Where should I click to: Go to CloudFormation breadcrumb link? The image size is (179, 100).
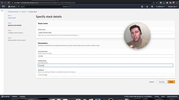point(13,12)
